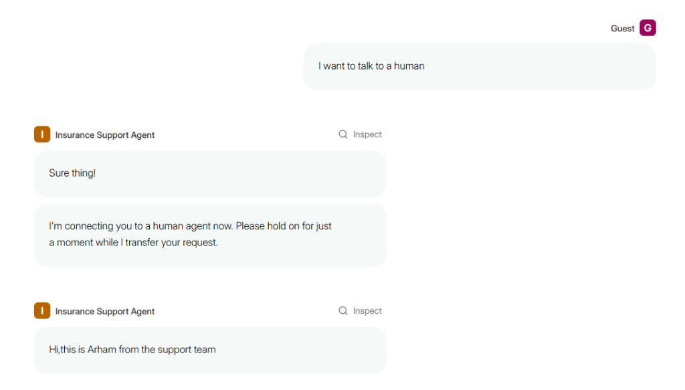Image resolution: width=685 pixels, height=390 pixels.
Task: Click the agent avatar above the Arham message
Action: (x=42, y=311)
